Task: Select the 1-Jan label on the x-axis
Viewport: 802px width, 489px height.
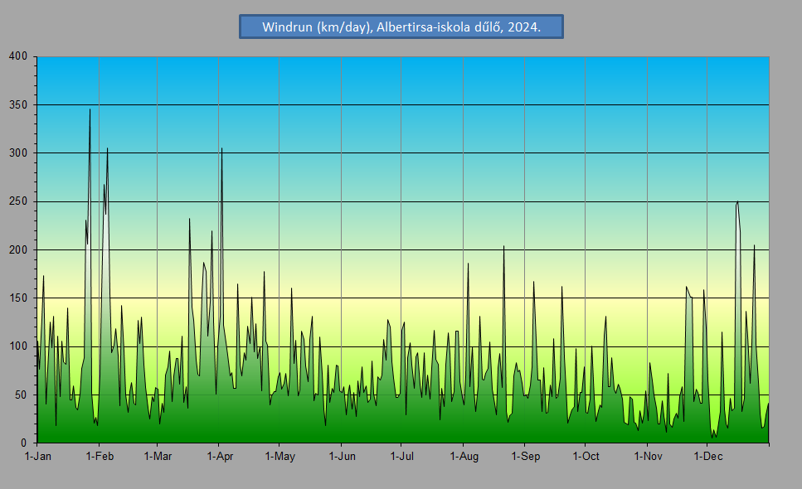Action: coord(38,456)
